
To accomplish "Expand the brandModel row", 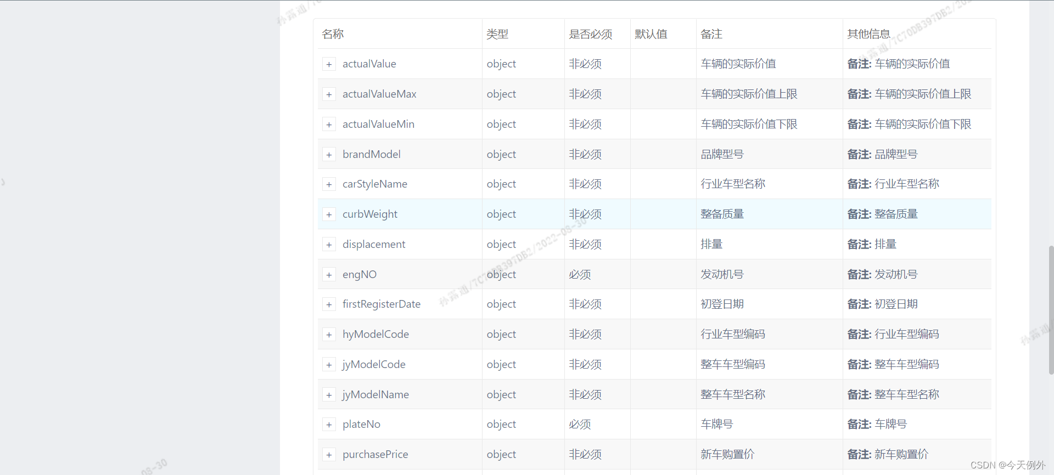I will coord(329,155).
